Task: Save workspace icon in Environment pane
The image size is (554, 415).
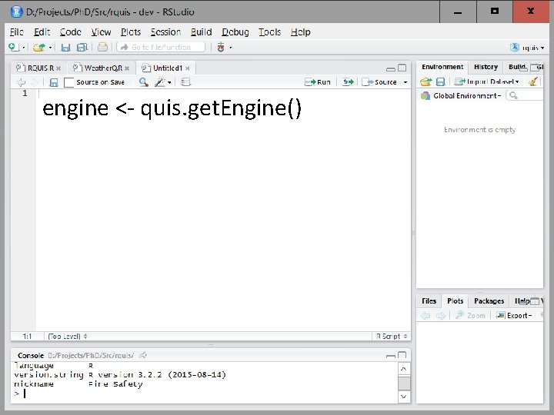Action: (441, 82)
